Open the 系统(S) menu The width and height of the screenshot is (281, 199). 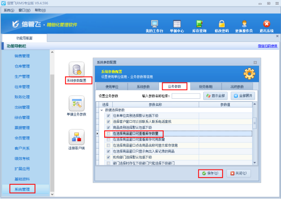point(9,10)
